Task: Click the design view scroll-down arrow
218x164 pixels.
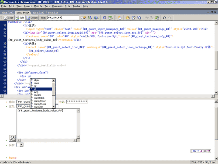Action: pos(216,158)
